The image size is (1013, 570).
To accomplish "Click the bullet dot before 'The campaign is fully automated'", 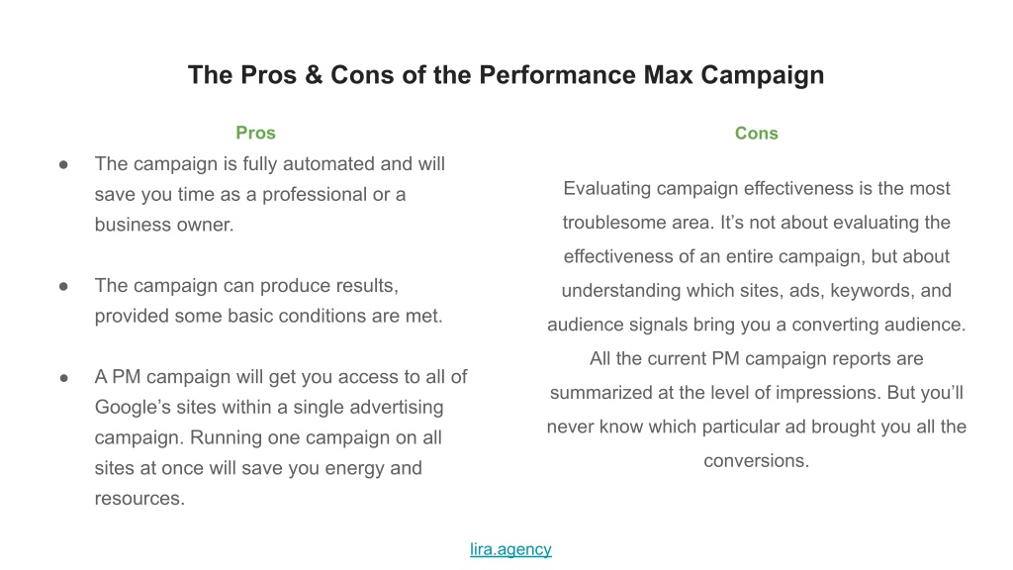I will click(63, 165).
